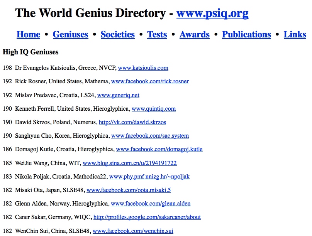Open www.katsioulis.com link
The image size is (312, 236).
[x=143, y=68]
